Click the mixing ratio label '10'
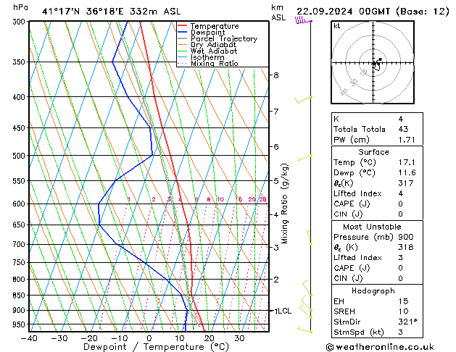The height and width of the screenshot is (352, 456). tap(220, 199)
